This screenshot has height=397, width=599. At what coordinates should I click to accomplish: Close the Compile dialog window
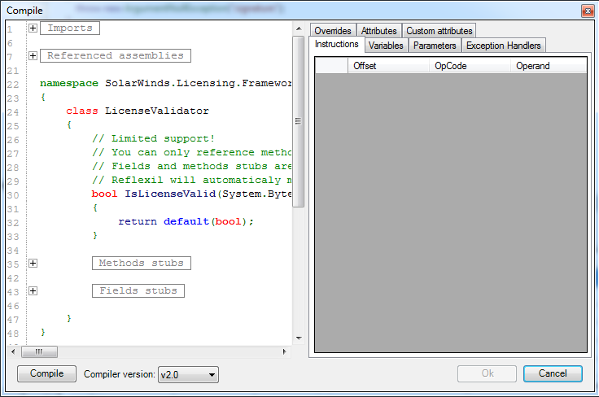588,11
